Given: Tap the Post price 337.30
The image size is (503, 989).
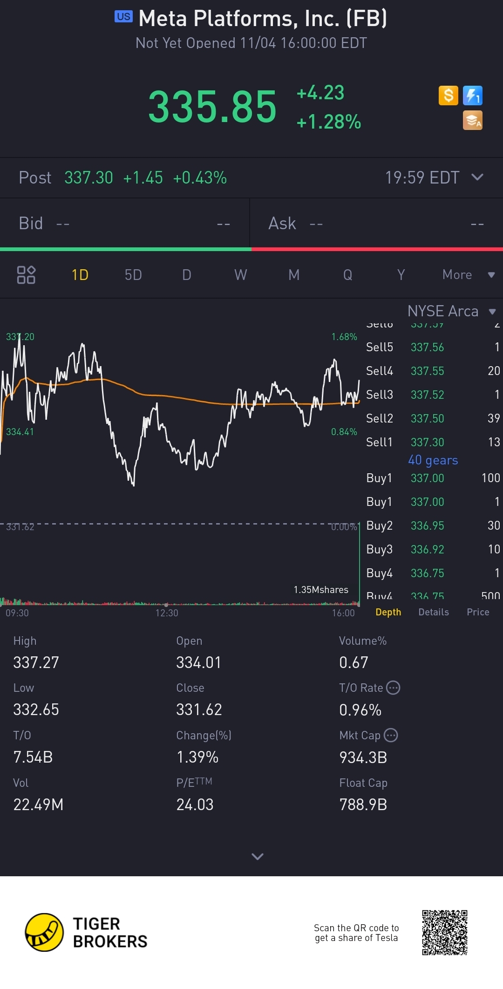Looking at the screenshot, I should click(88, 177).
